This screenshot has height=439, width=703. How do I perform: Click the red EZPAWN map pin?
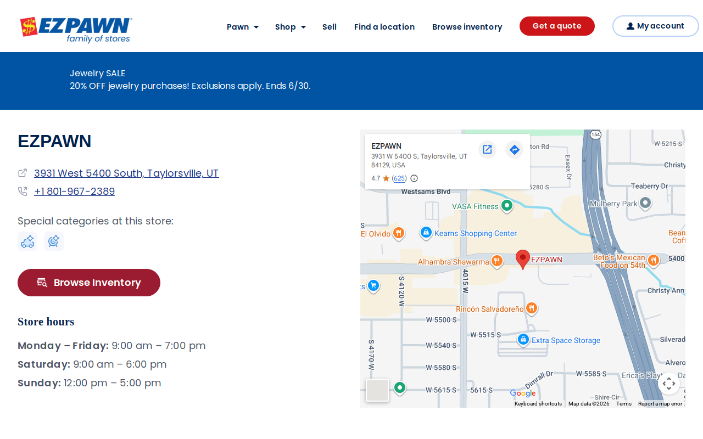pos(523,259)
